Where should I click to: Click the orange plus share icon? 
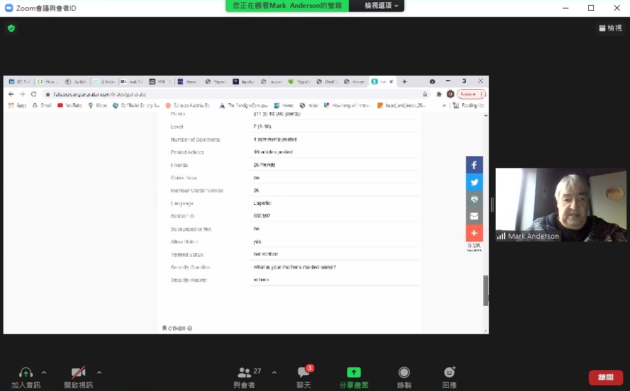[x=474, y=233]
